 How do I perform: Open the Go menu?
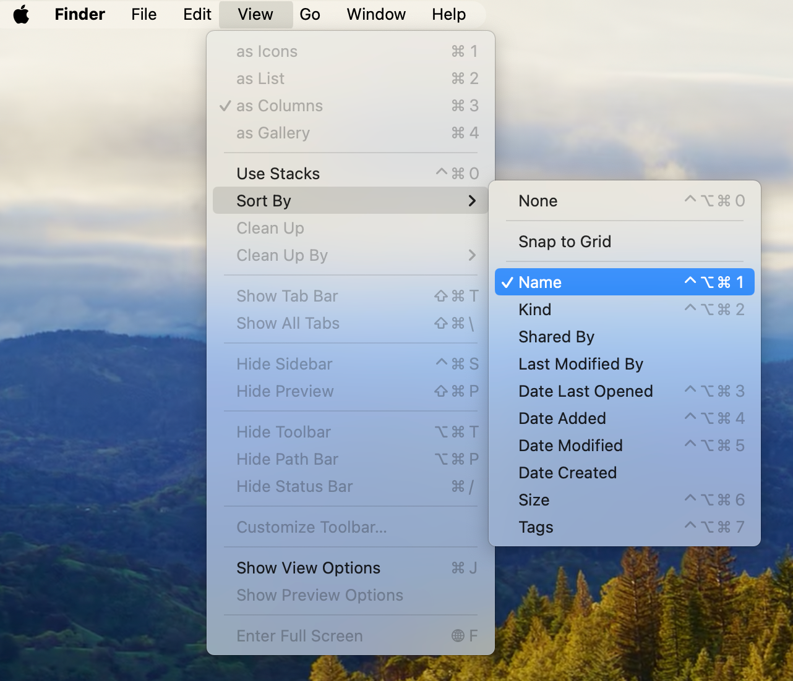tap(309, 14)
